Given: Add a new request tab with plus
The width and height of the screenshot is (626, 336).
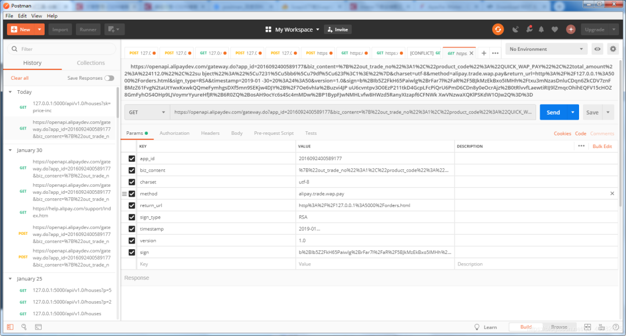Looking at the screenshot, I should click(x=483, y=53).
